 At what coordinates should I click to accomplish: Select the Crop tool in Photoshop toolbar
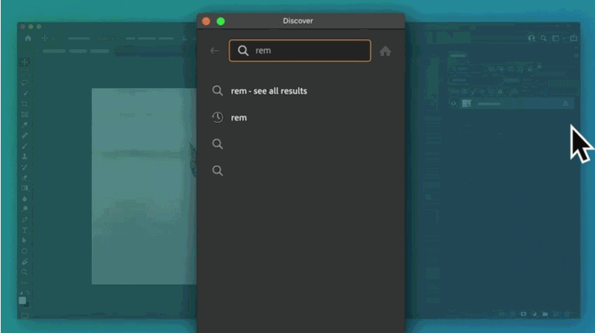[25, 104]
